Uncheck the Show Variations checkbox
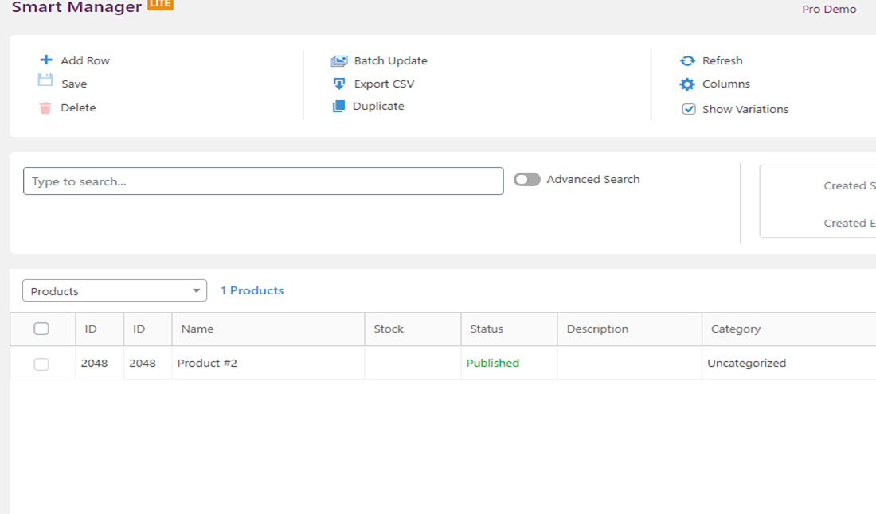Image resolution: width=876 pixels, height=514 pixels. [689, 109]
